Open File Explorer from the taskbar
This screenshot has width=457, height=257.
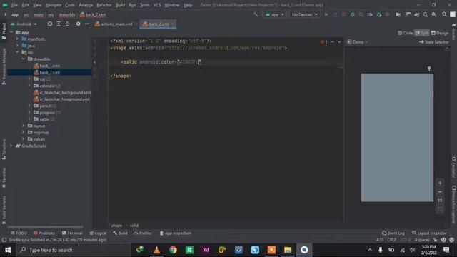tap(288, 250)
